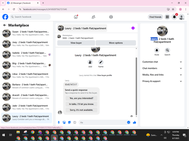Image resolution: width=189 pixels, height=141 pixels.
Task: Open the Barbara conversation in list
Action: [26, 86]
